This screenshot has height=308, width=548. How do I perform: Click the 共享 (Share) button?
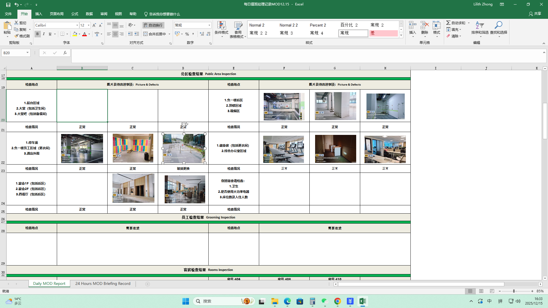[x=535, y=14]
